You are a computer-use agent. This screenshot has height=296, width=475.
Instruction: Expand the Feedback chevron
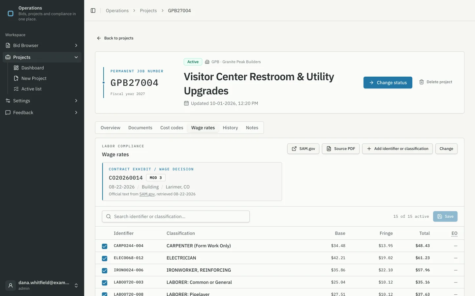tap(76, 112)
